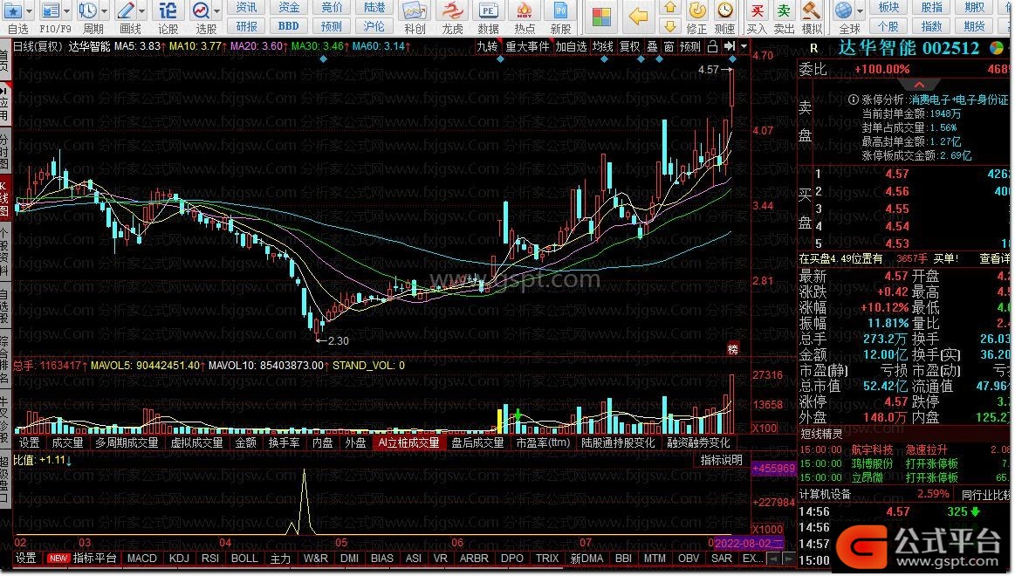Go back with the yellow left arrow
This screenshot has height=576, width=1015.
pyautogui.click(x=638, y=17)
